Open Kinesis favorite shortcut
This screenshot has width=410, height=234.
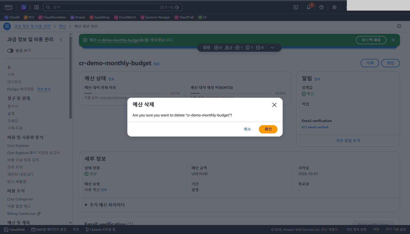click(x=78, y=17)
